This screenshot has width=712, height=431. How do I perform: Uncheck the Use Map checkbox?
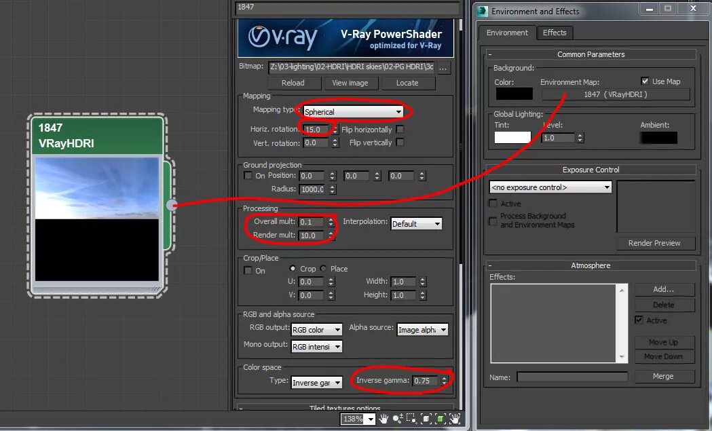(x=645, y=81)
